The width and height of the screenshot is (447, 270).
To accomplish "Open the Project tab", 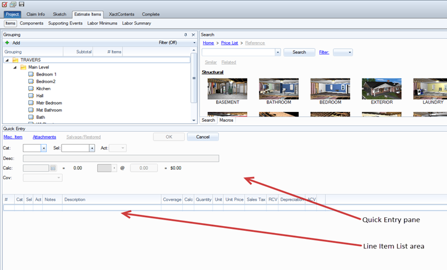I will [x=12, y=14].
